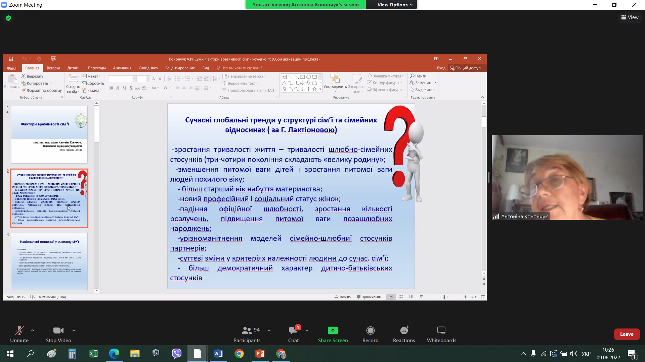Open the Вставка ribbon tab

coord(53,68)
